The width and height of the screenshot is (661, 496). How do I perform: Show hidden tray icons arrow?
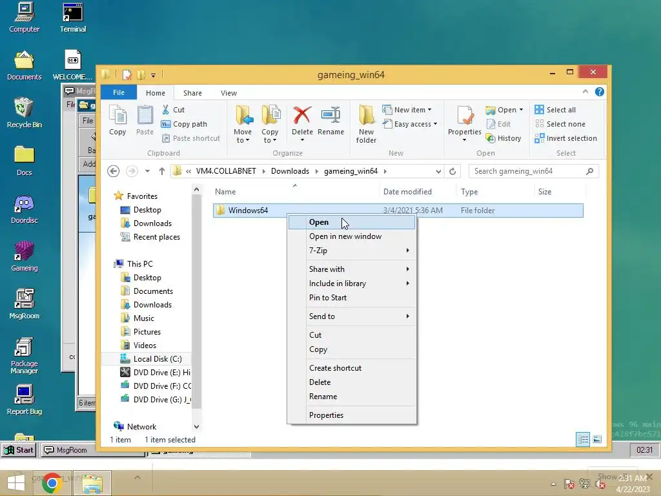553,484
